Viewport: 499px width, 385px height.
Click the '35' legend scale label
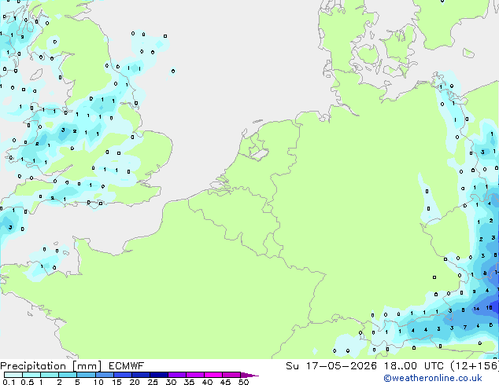(x=189, y=382)
